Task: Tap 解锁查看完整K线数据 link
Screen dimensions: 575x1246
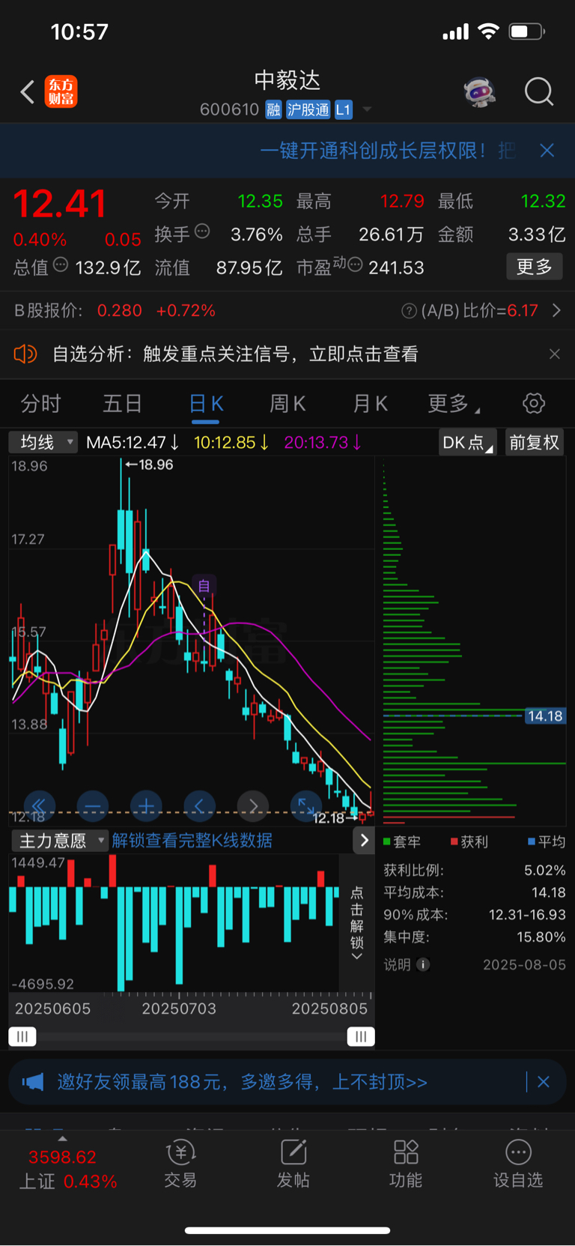Action: point(192,841)
